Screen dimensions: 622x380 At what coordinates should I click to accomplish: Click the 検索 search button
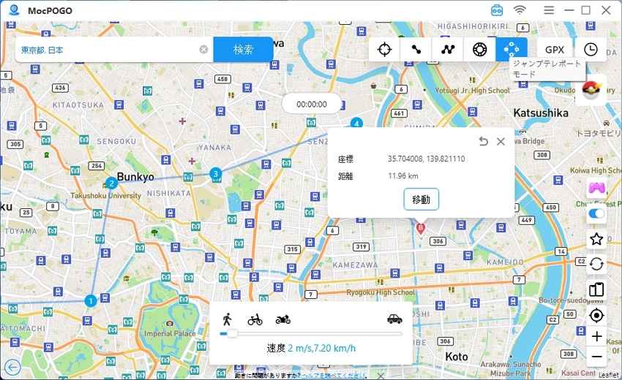click(x=243, y=50)
